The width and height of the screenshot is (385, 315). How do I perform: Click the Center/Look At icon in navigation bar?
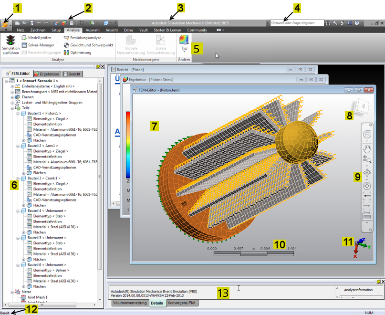tap(367, 186)
